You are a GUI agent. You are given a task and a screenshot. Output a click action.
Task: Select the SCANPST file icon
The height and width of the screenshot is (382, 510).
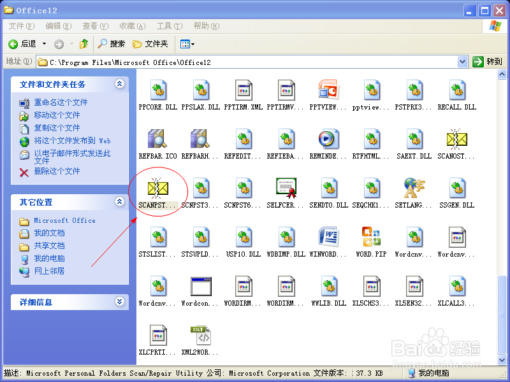pyautogui.click(x=157, y=188)
